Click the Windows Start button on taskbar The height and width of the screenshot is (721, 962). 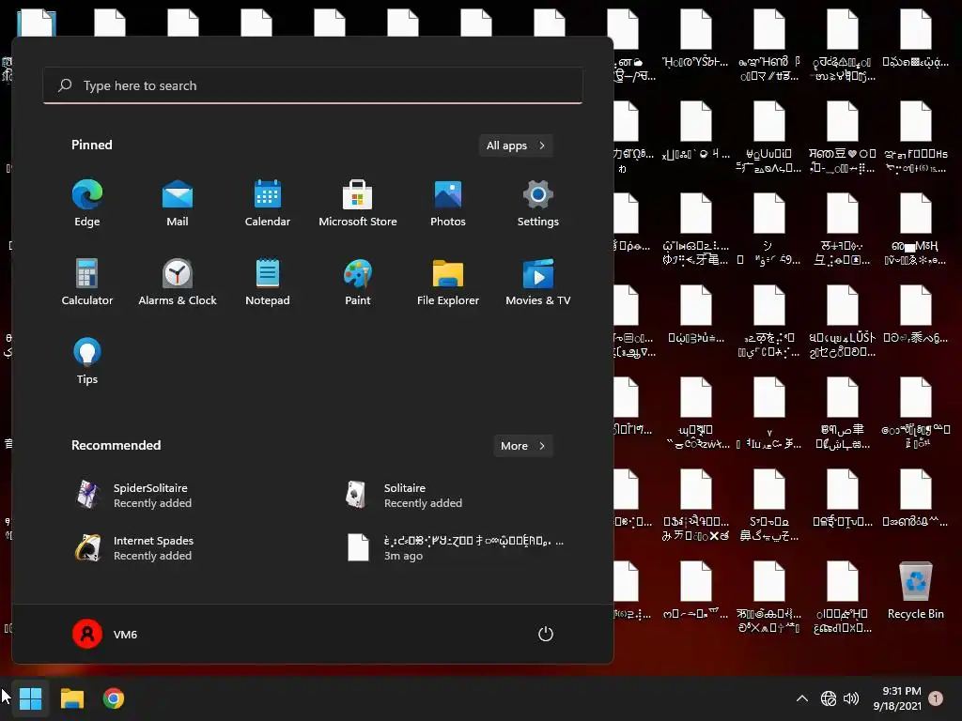click(30, 698)
